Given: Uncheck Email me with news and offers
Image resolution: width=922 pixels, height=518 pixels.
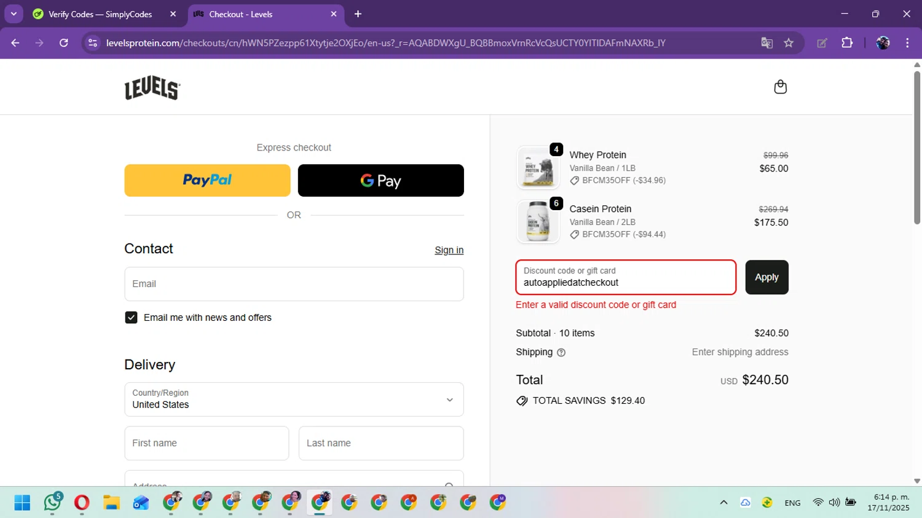Looking at the screenshot, I should pos(131,318).
